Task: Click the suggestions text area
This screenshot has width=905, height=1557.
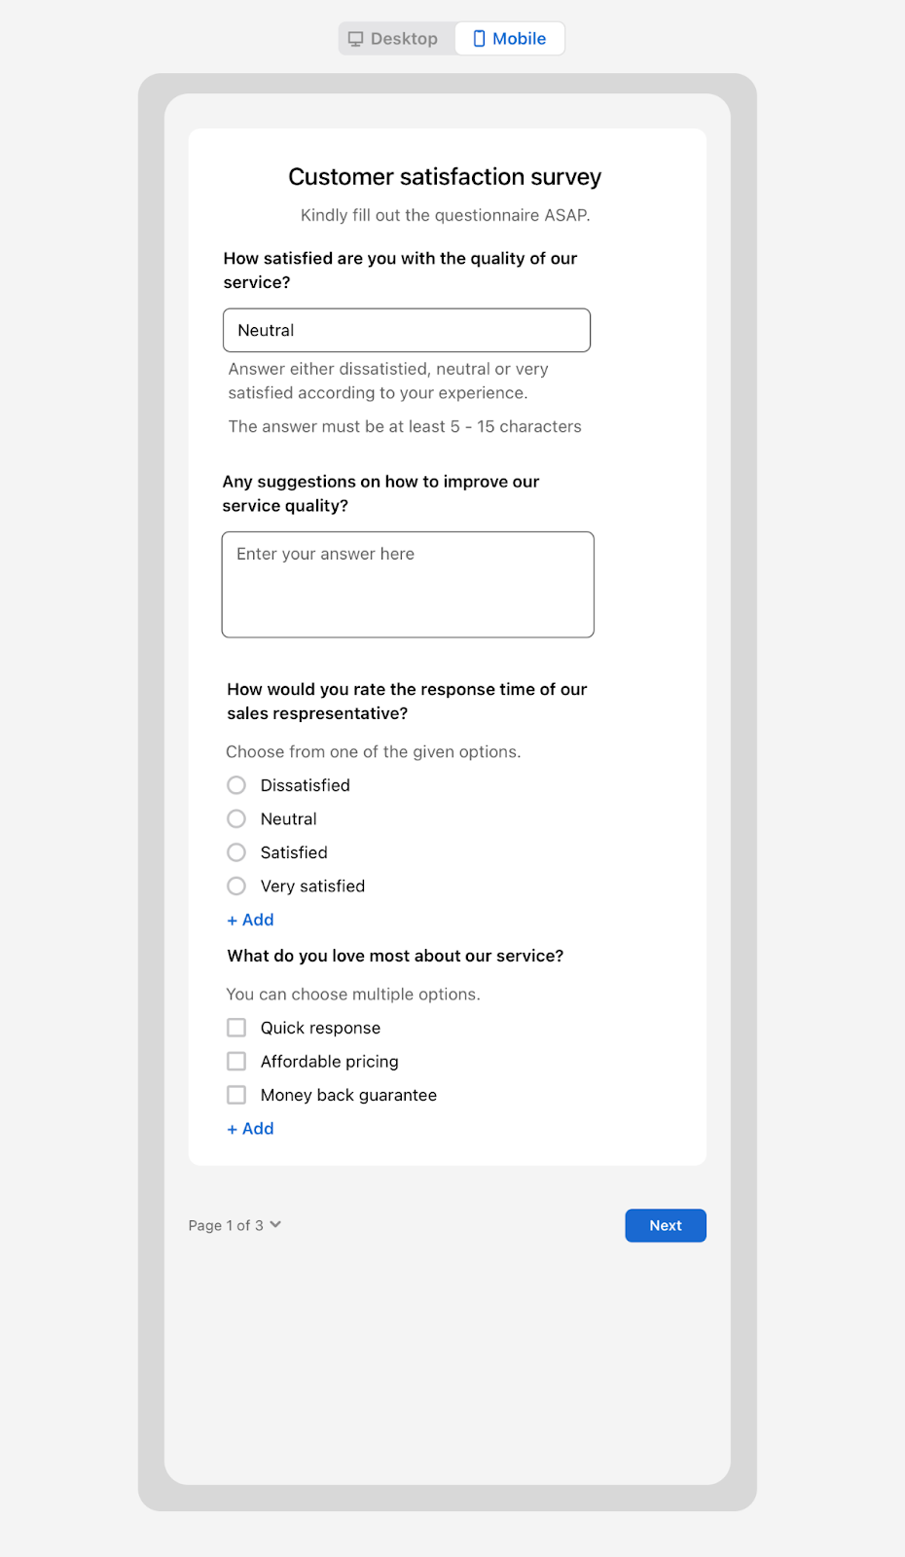Action: pyautogui.click(x=408, y=585)
